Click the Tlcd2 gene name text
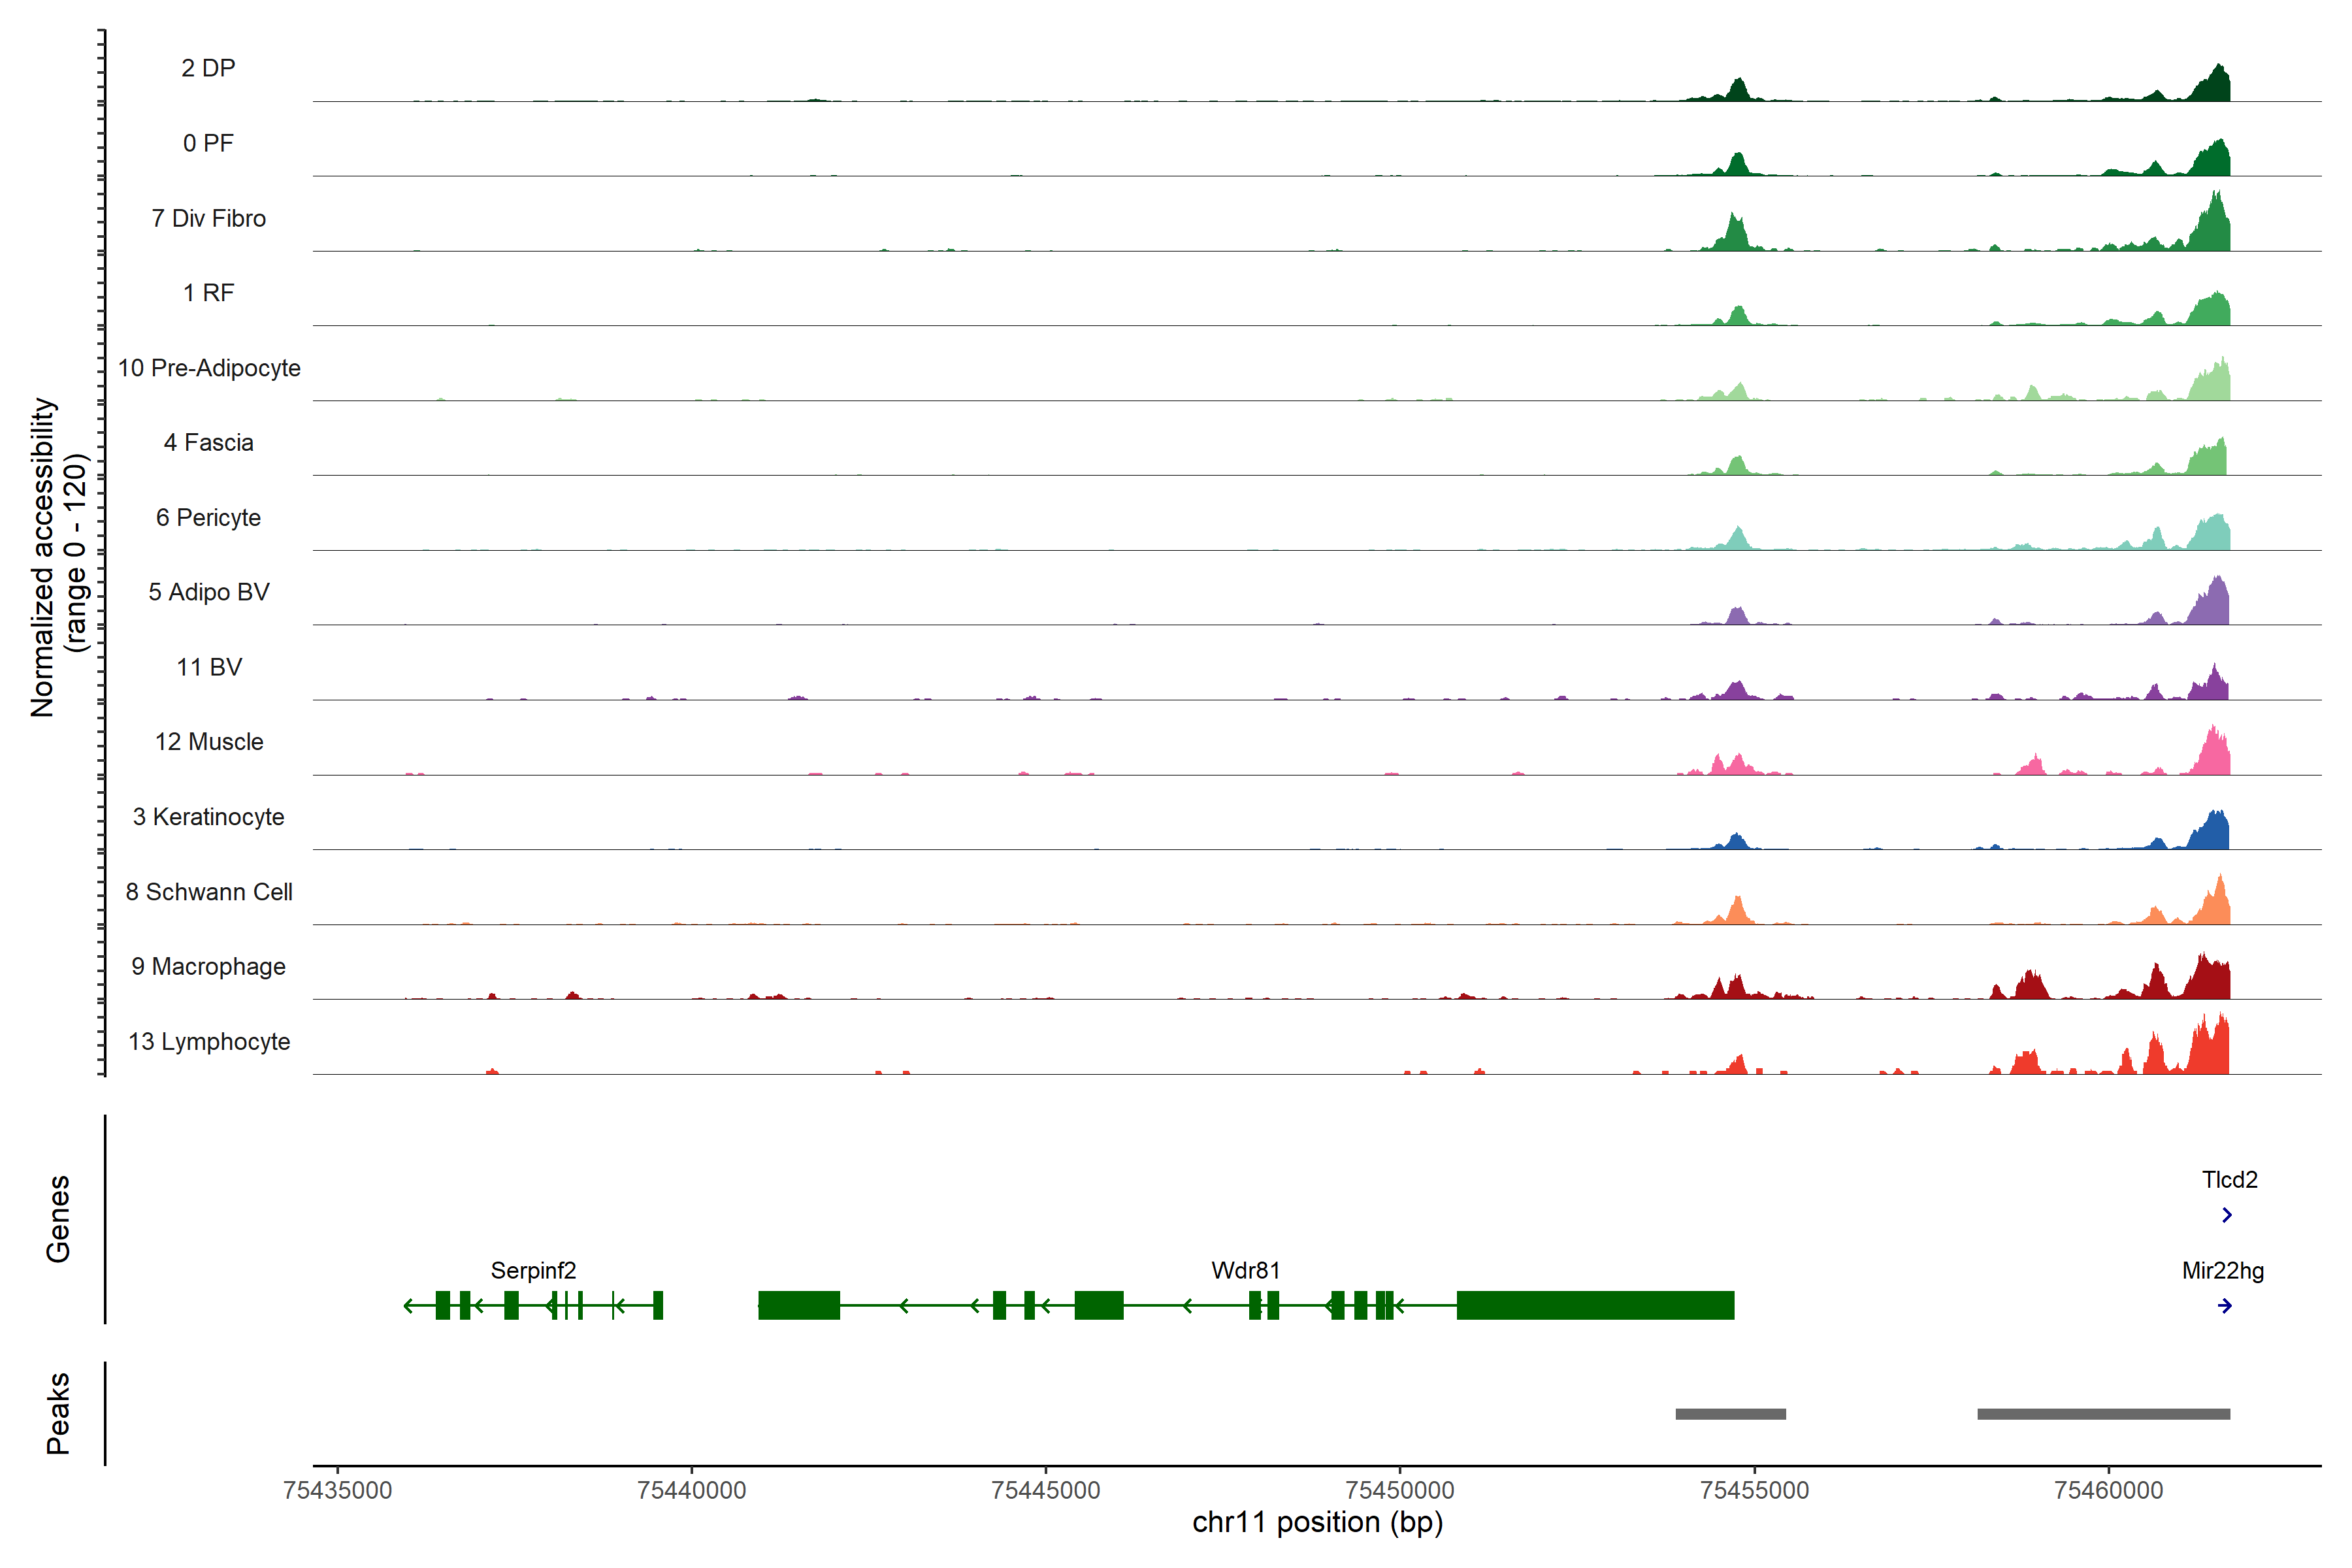The height and width of the screenshot is (1568, 2352). [2229, 1179]
